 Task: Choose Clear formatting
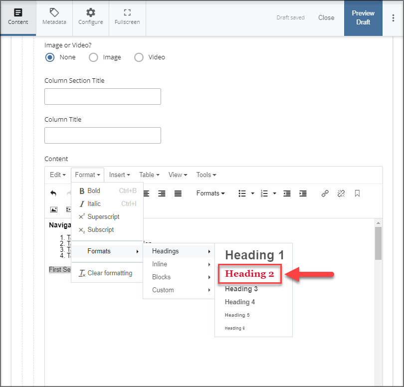107,273
